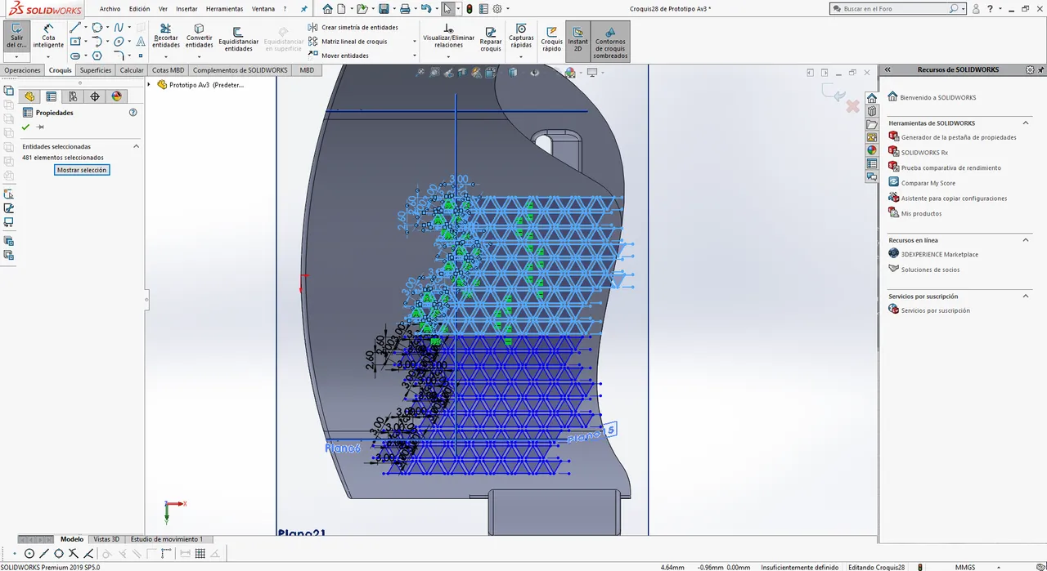Image resolution: width=1047 pixels, height=571 pixels.
Task: Click the Save disk icon
Action: click(x=384, y=9)
